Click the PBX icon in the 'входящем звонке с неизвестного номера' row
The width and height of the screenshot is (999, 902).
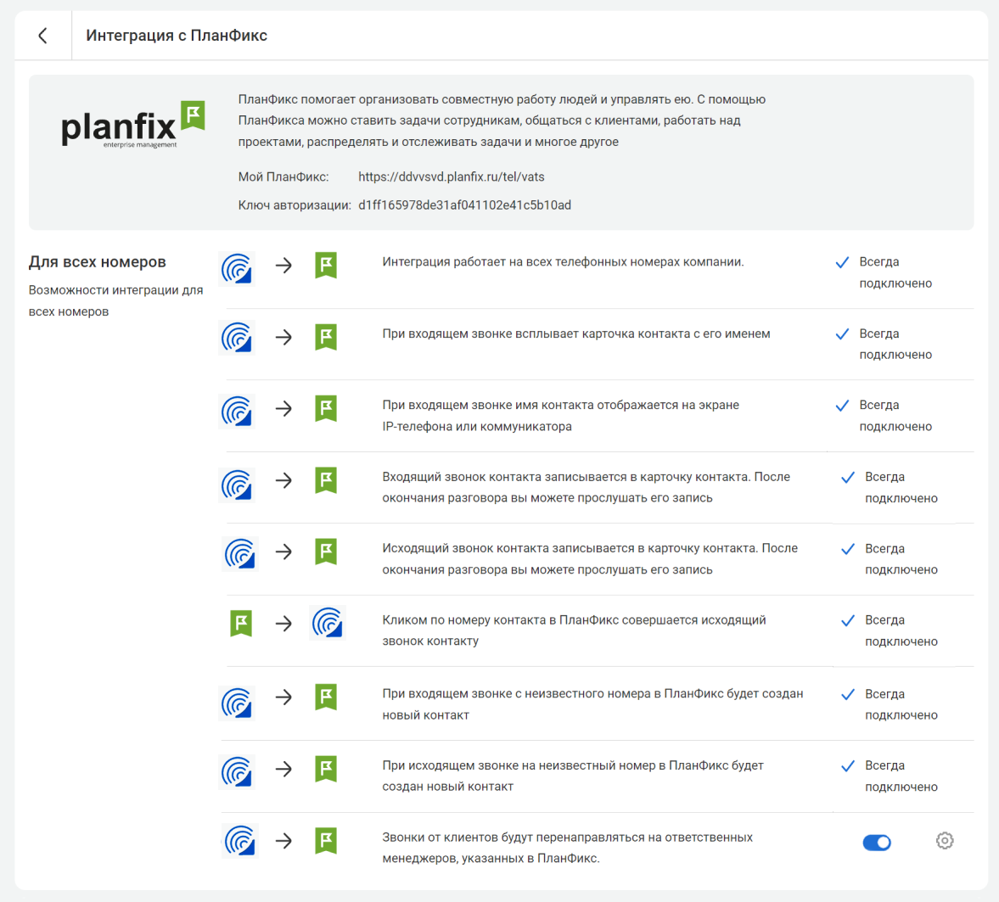[237, 703]
